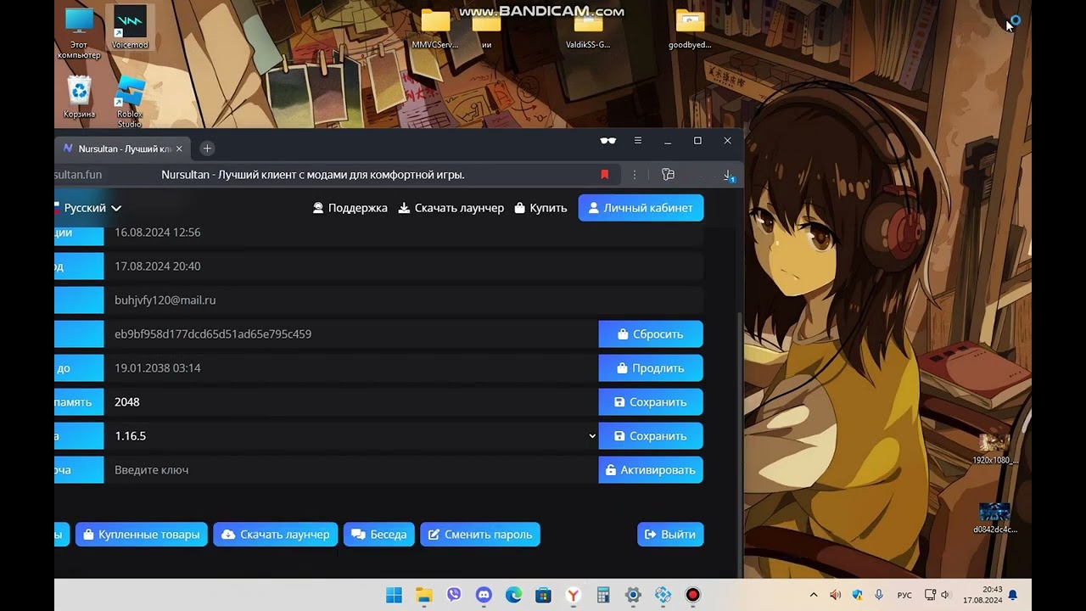
Task: Select the 1920x1080 image file on desktop
Action: click(x=994, y=448)
